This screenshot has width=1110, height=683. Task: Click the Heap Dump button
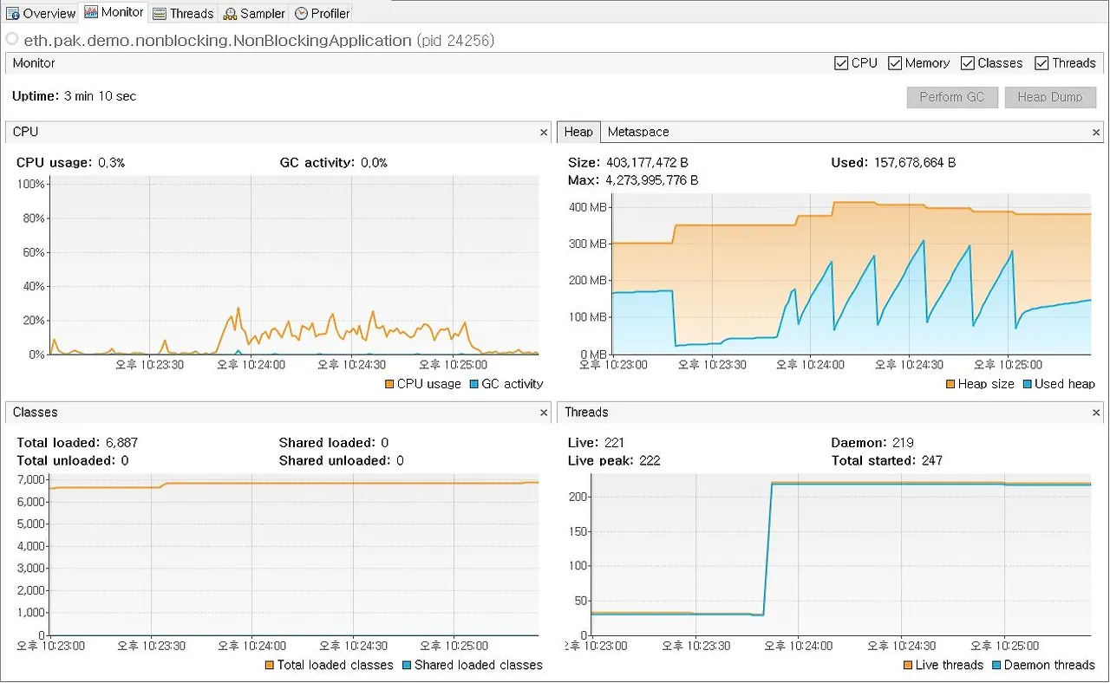click(1050, 97)
